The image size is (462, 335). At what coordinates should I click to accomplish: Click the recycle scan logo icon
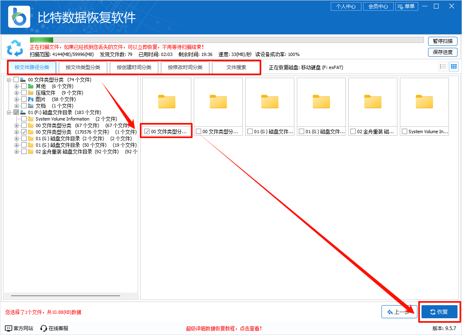(15, 48)
